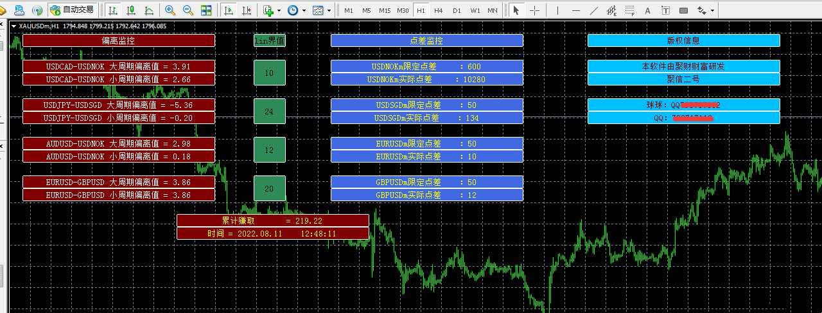The width and height of the screenshot is (822, 313).
Task: Click the 时间 = 2022.08.11 label
Action: [x=273, y=233]
